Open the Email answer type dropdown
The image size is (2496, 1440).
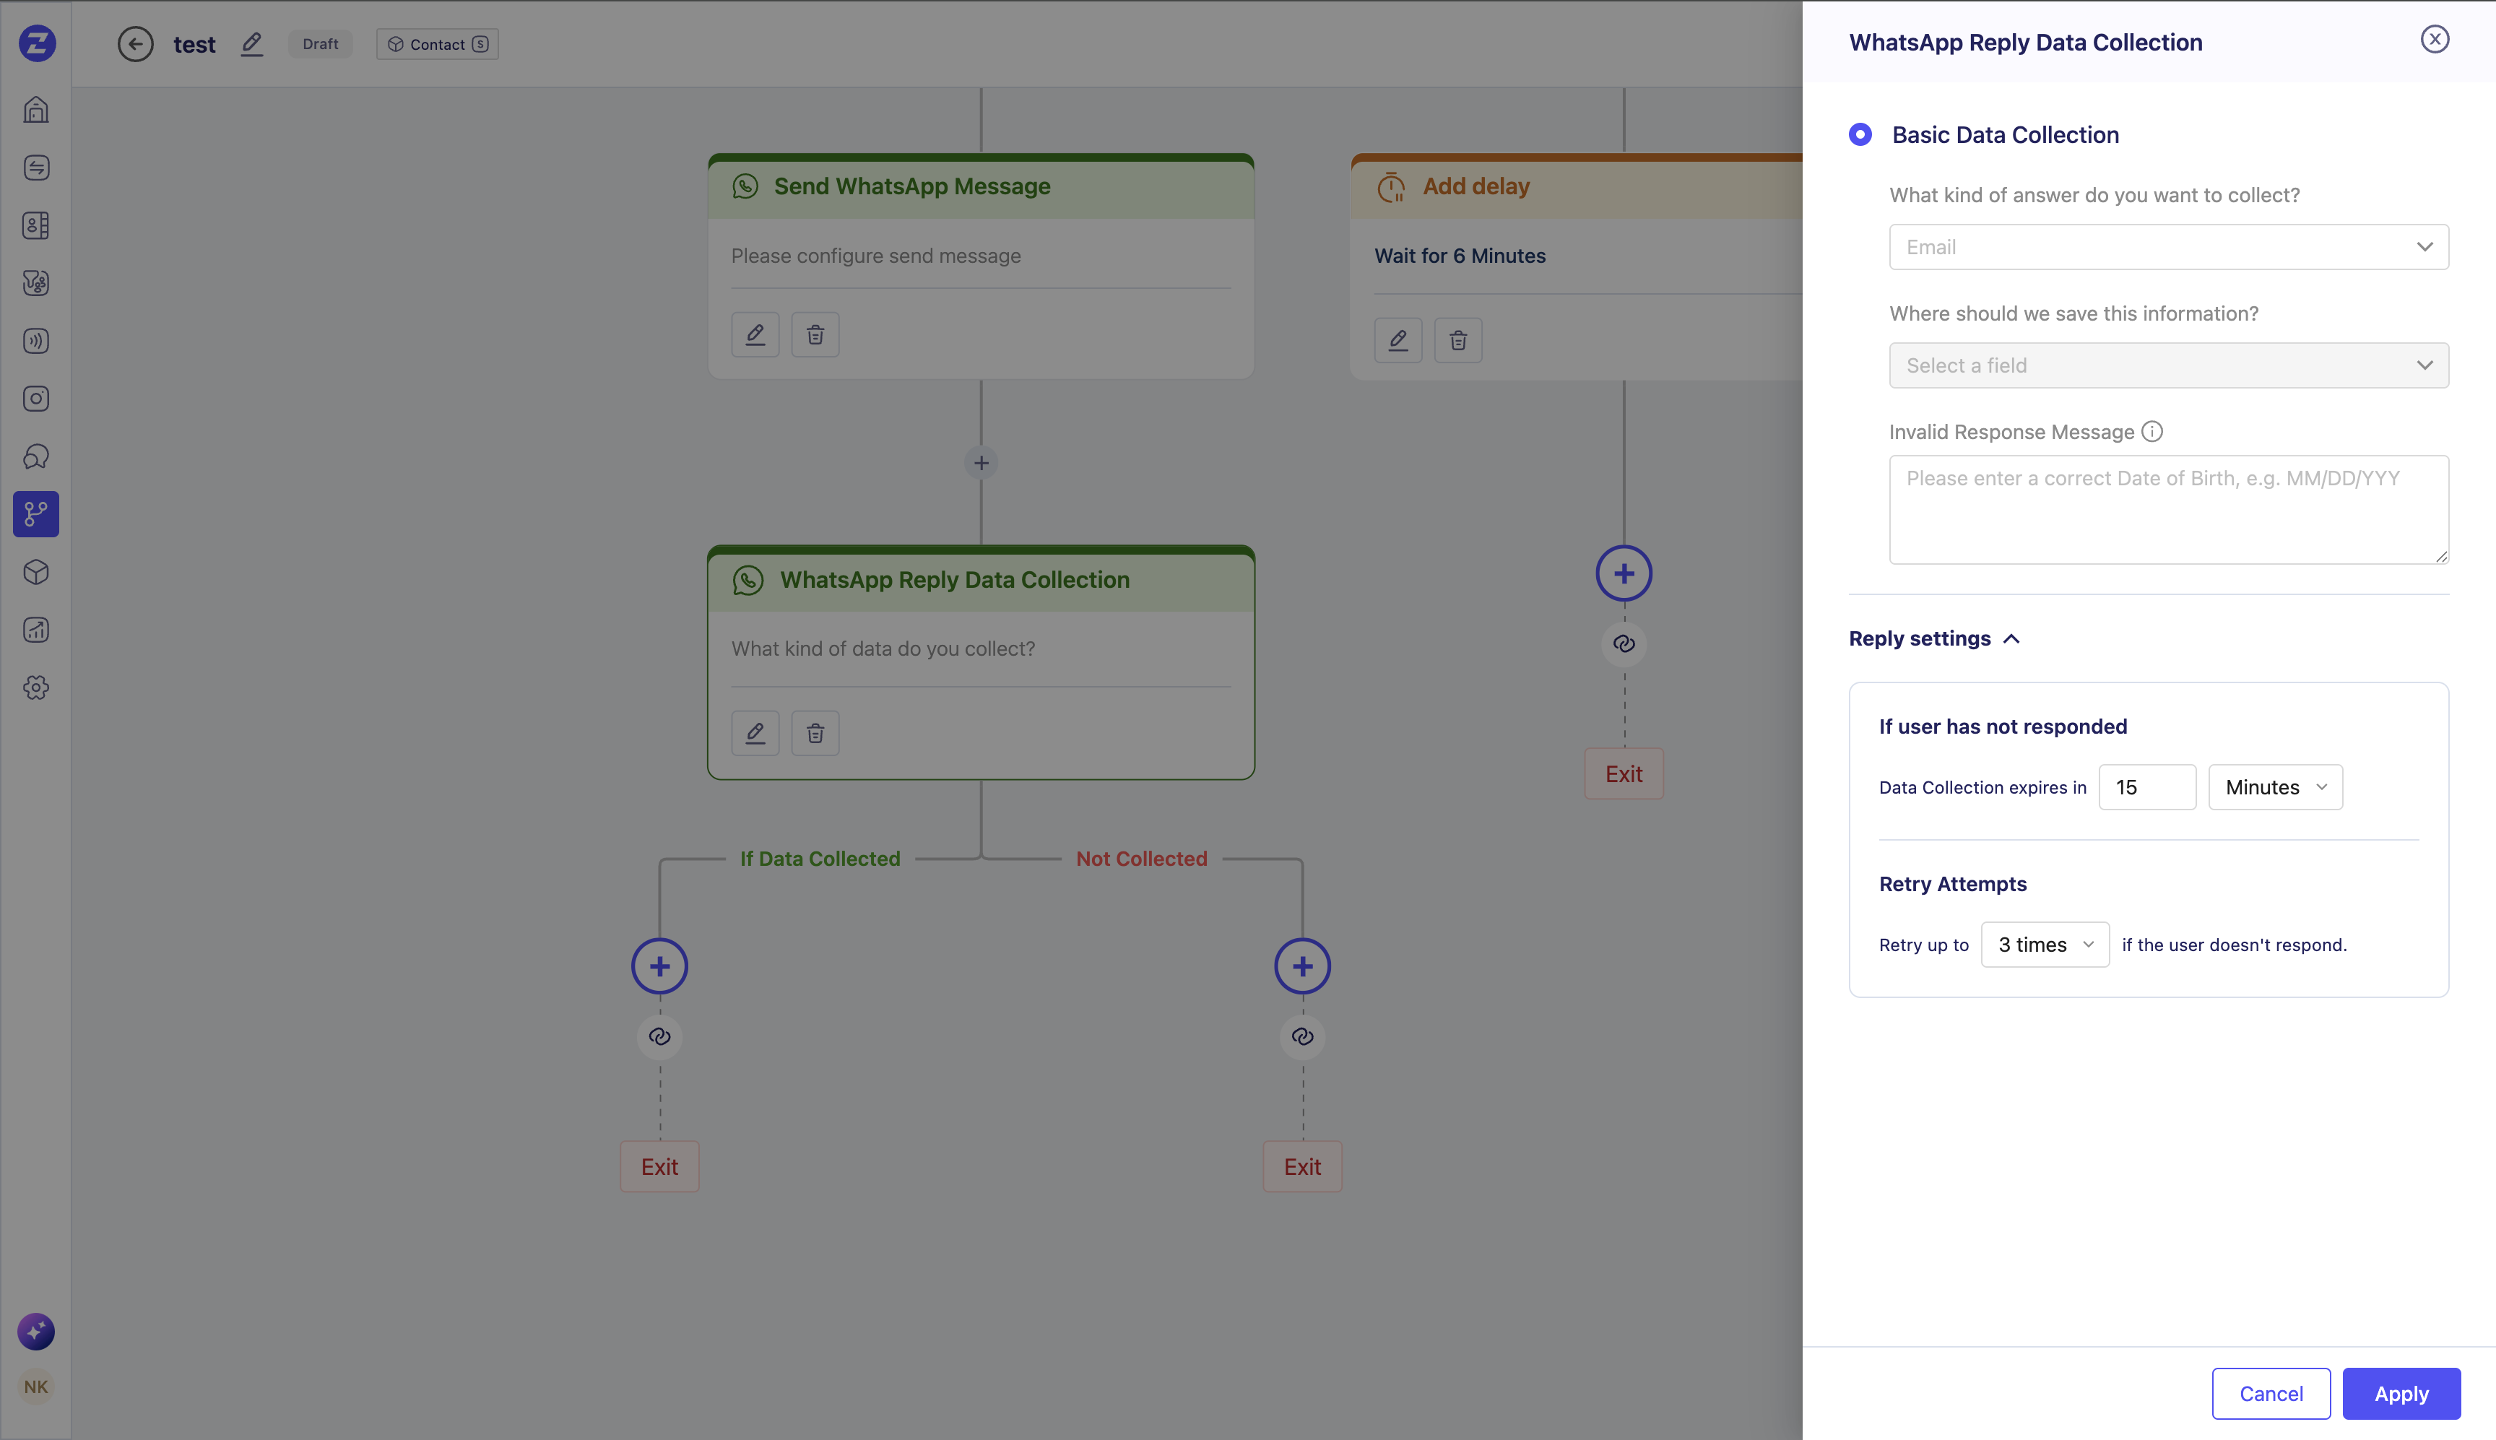tap(2167, 247)
